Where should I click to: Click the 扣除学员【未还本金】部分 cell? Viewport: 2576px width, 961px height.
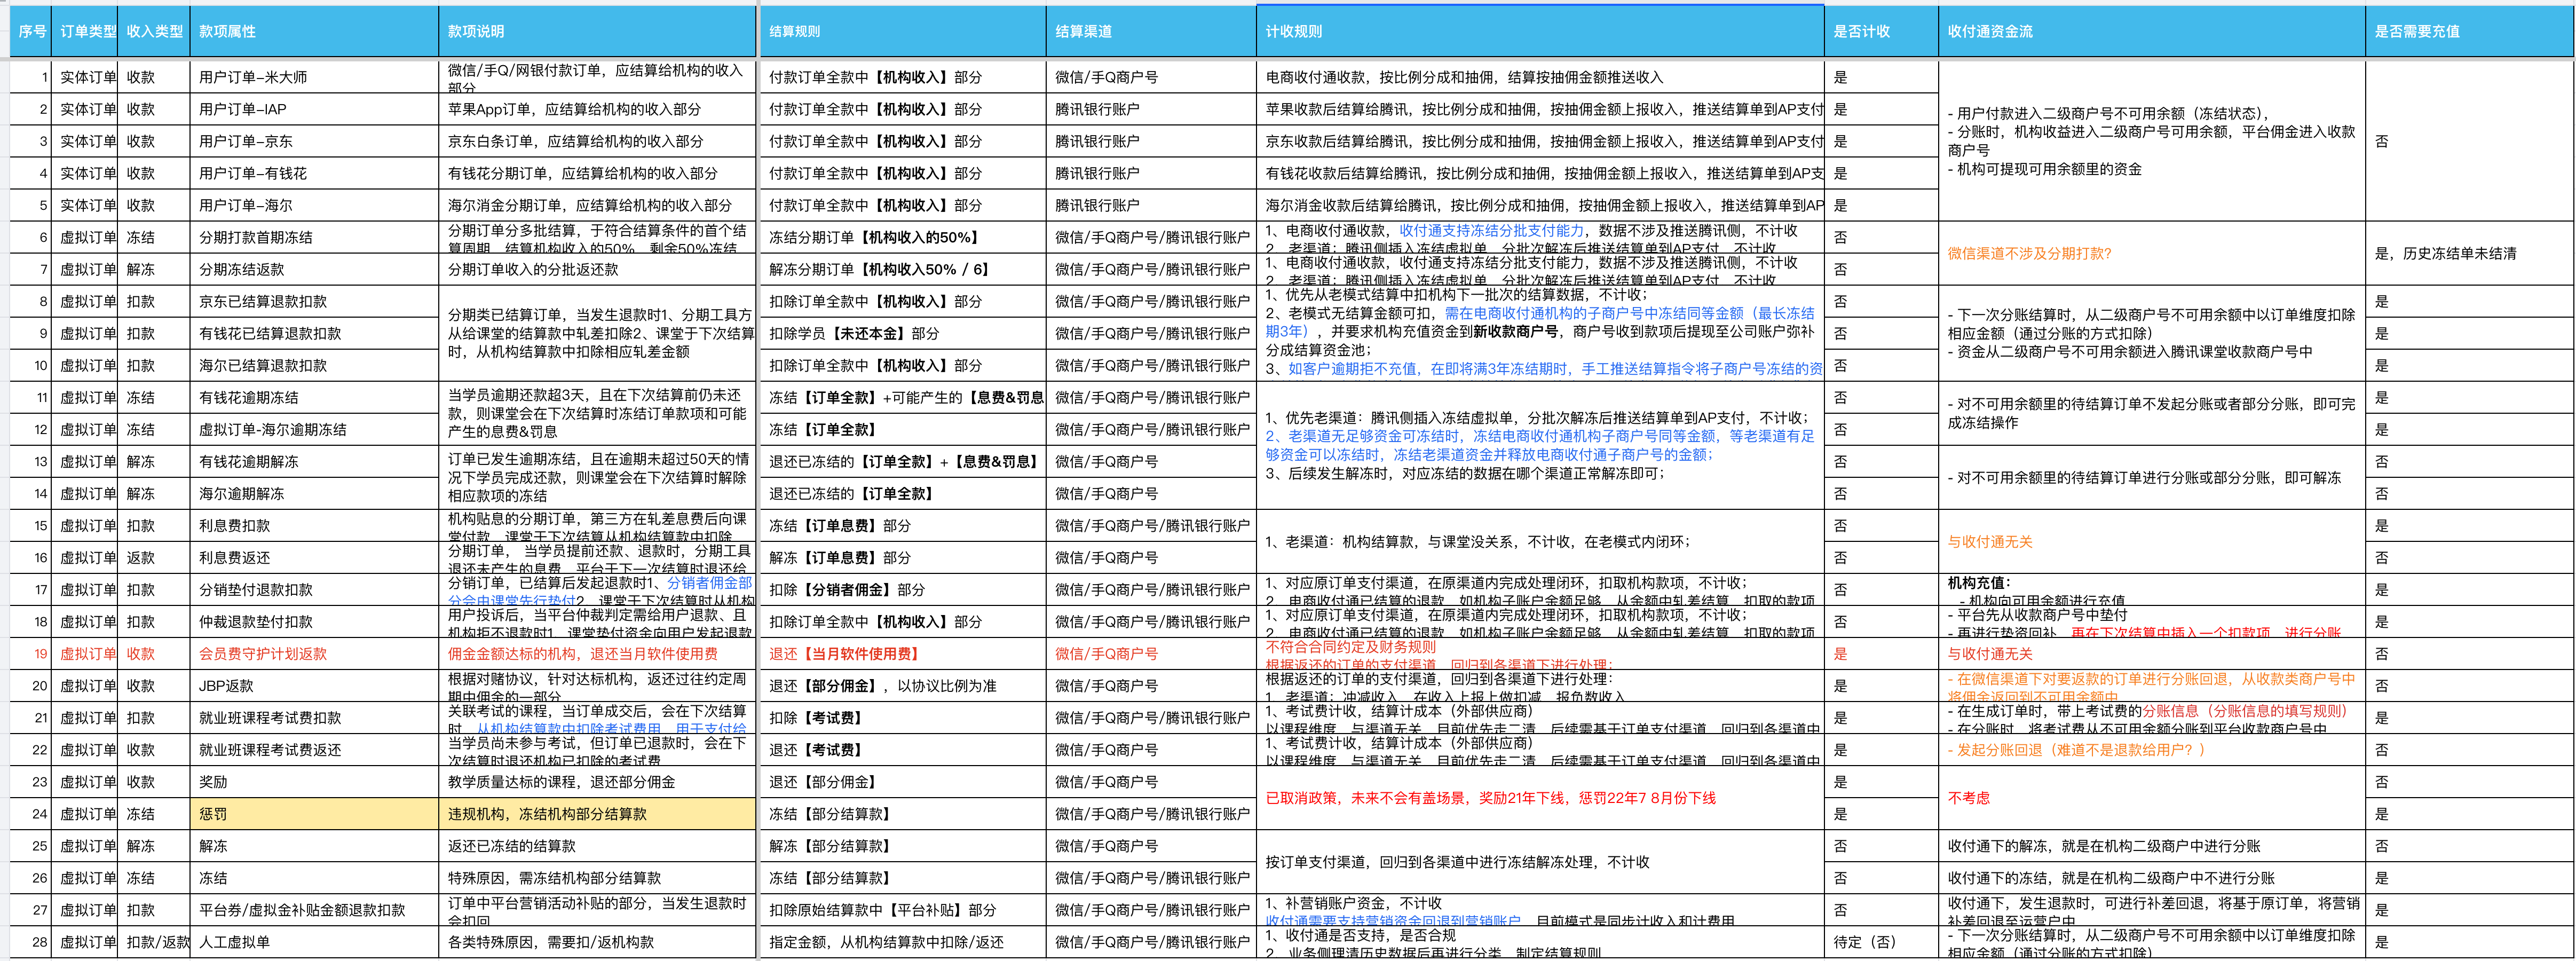tap(903, 333)
